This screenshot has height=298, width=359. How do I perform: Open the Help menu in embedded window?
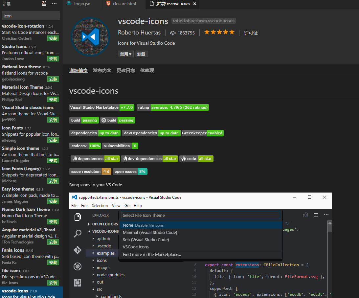coord(138,206)
